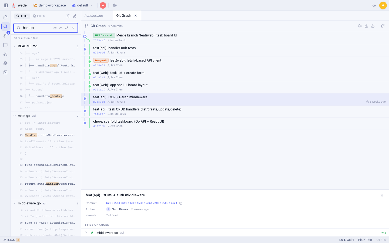This screenshot has width=389, height=243.
Task: Refresh the Git Graph
Action: click(383, 26)
